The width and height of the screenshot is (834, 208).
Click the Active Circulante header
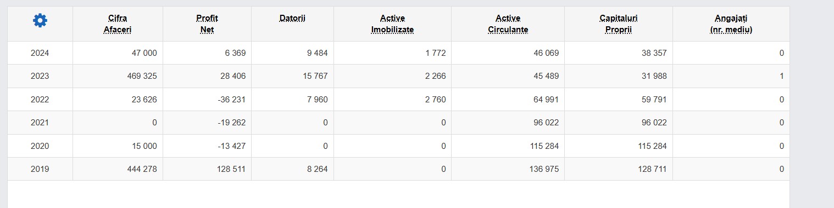tap(508, 24)
